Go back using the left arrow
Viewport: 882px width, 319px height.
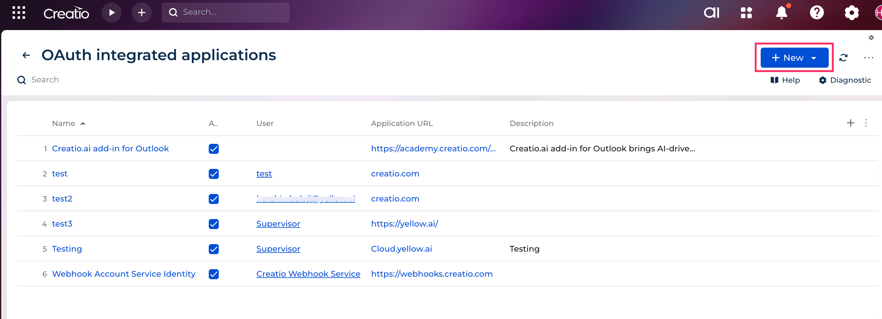pos(26,55)
